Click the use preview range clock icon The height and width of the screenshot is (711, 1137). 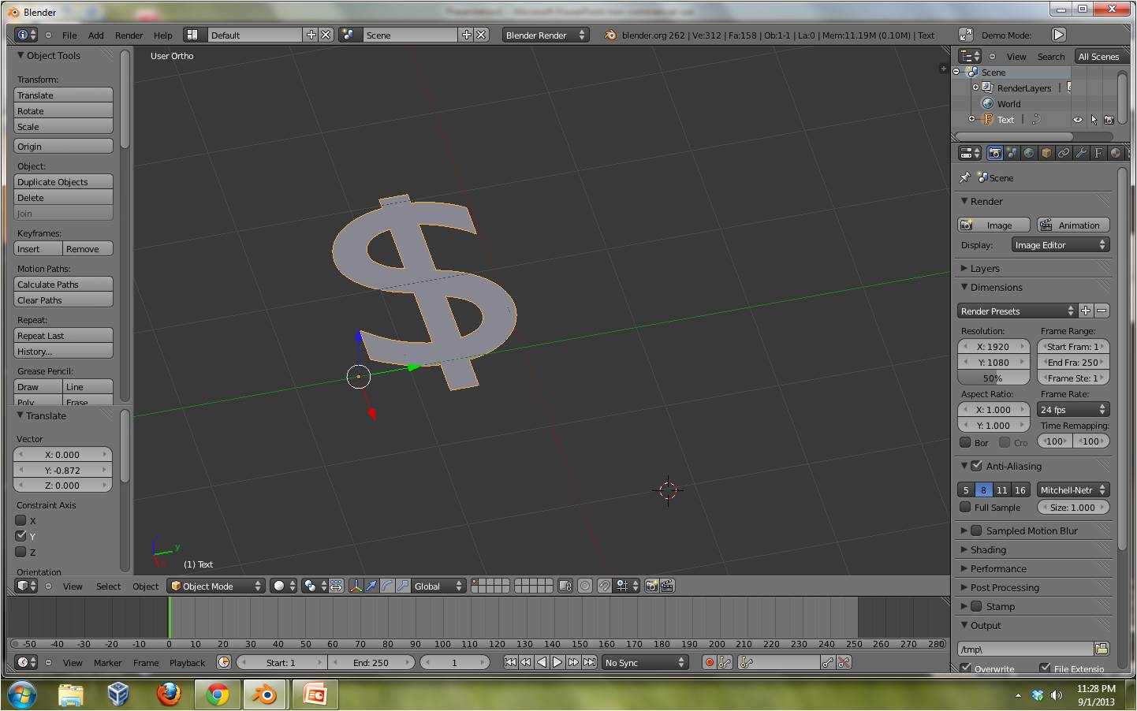(x=224, y=662)
